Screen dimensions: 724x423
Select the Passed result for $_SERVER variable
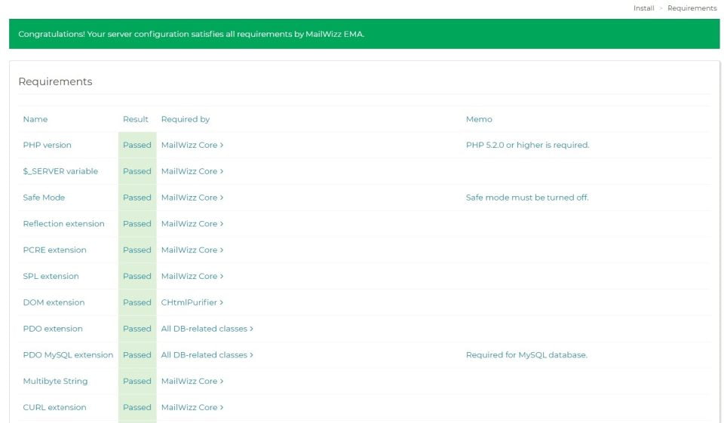coord(137,171)
